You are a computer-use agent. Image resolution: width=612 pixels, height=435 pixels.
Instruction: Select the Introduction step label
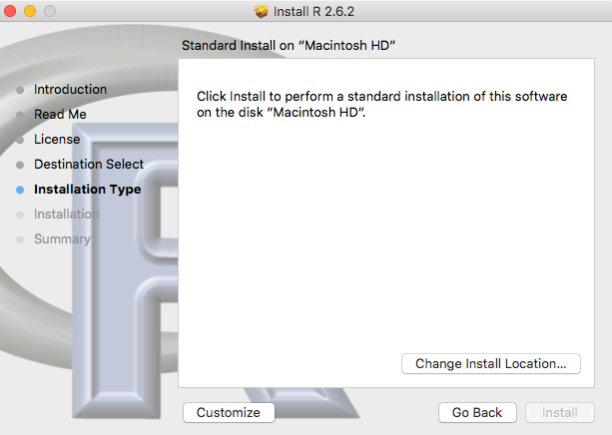click(x=70, y=90)
